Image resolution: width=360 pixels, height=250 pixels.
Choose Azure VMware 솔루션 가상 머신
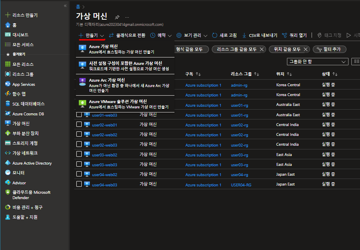point(125,104)
